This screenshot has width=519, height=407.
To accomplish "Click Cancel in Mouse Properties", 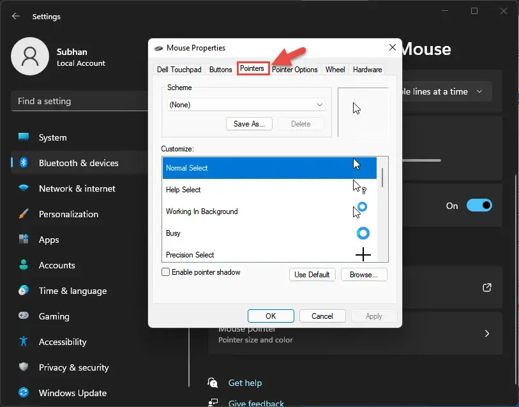I will coord(322,316).
